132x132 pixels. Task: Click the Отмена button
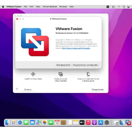click(x=28, y=89)
